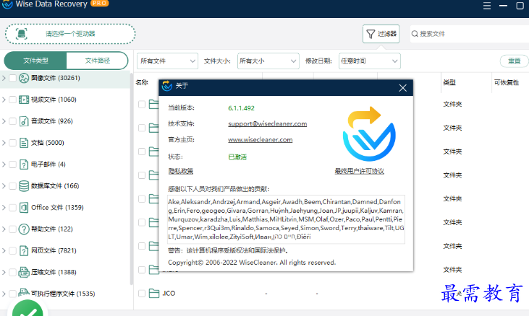529x316 pixels.
Task: Open the end user license agreement link
Action: (x=360, y=171)
